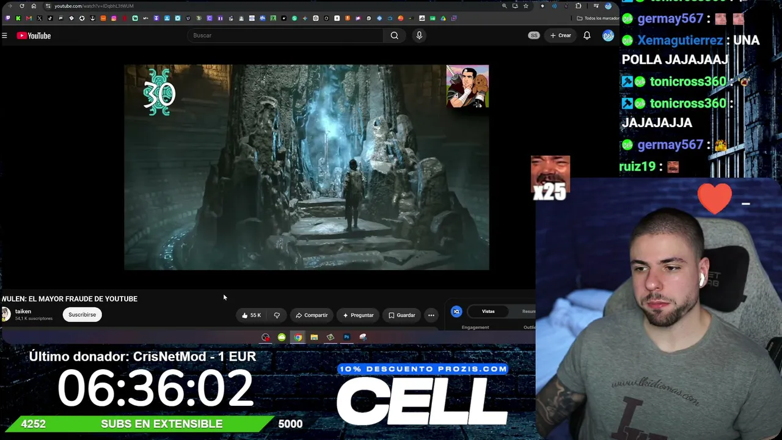This screenshot has width=782, height=440.
Task: Open the browser profile avatar
Action: click(608, 6)
